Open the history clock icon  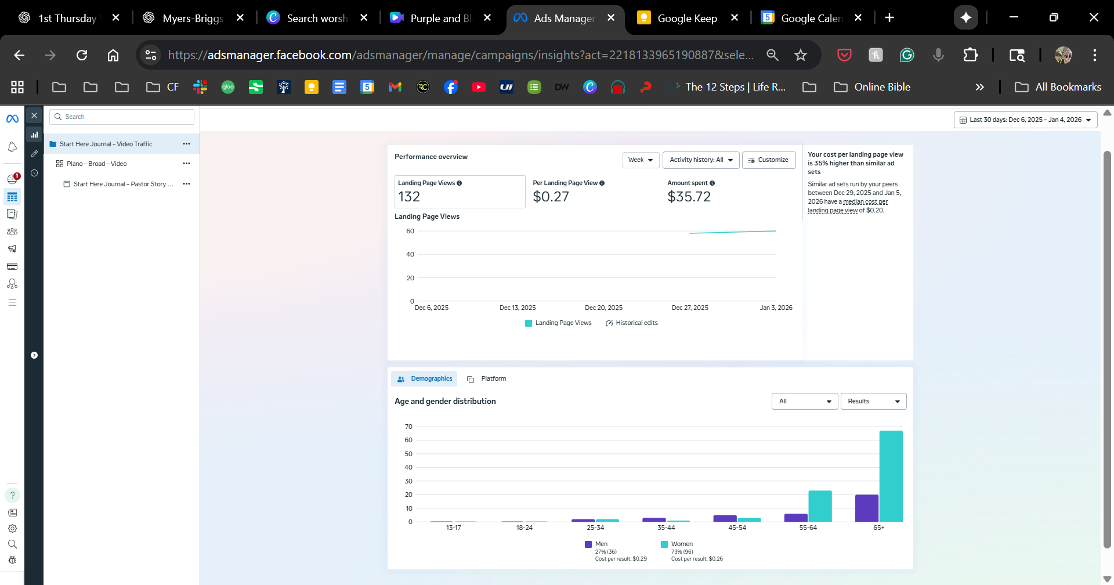pos(34,173)
